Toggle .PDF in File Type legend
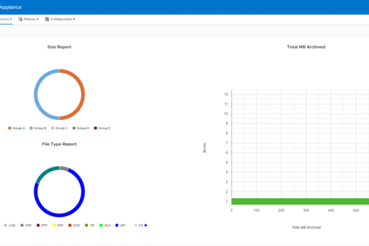This screenshot has width=369, height=246. click(x=26, y=225)
